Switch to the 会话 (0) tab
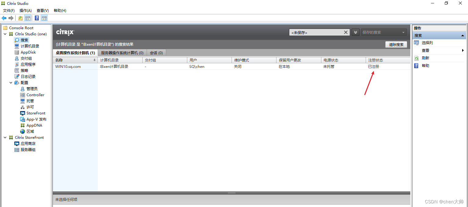 (x=156, y=53)
